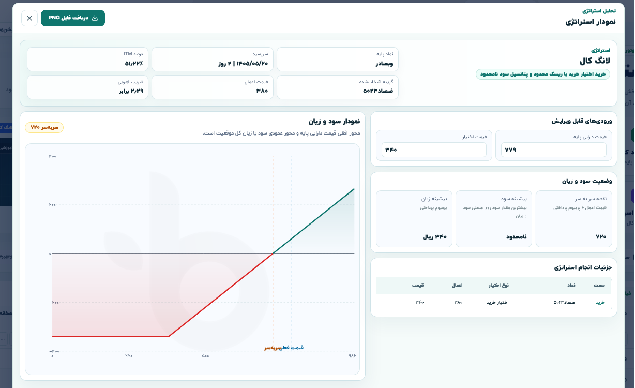Click the green strategy description tag under لانگ کال
635x388 pixels.
[543, 74]
